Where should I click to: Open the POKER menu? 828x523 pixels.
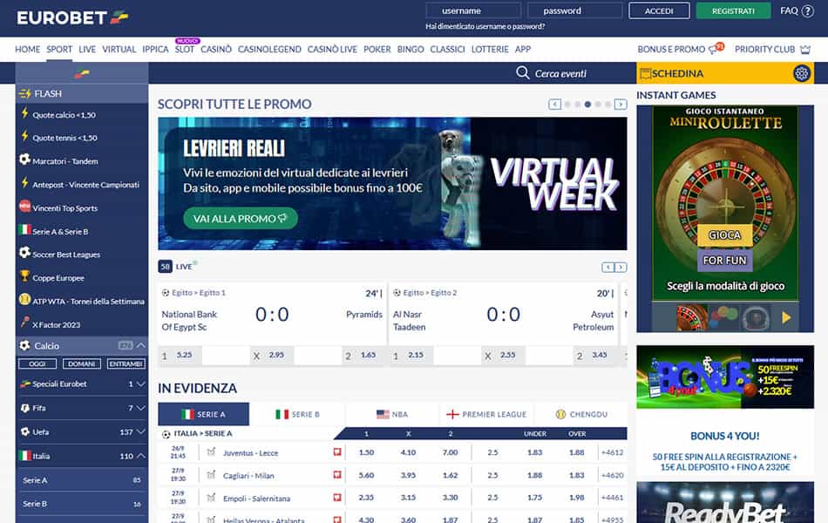(377, 49)
